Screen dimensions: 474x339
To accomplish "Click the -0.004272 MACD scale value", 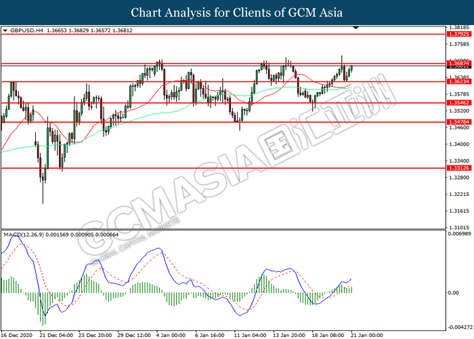I will pos(460,327).
